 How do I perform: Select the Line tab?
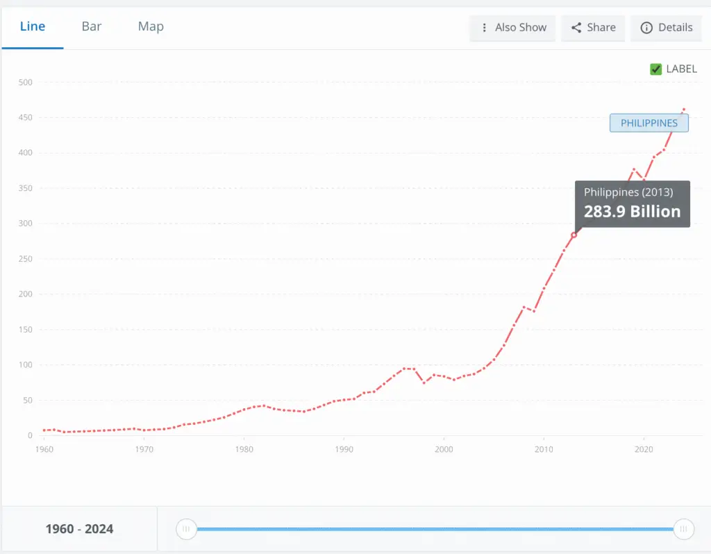tap(33, 26)
